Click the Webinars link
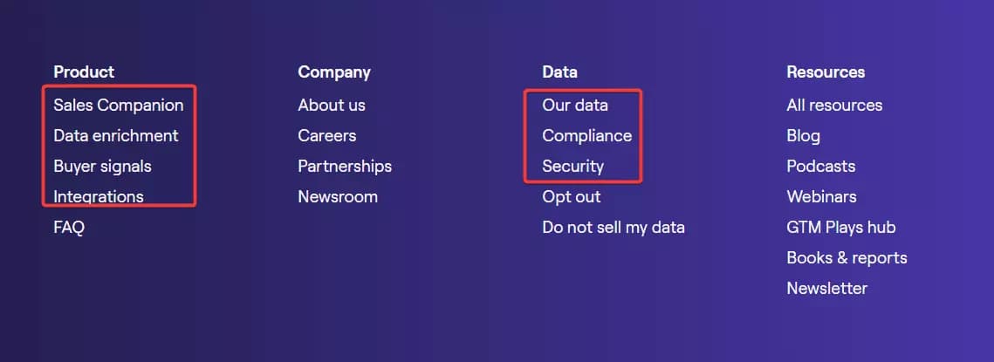 point(821,197)
